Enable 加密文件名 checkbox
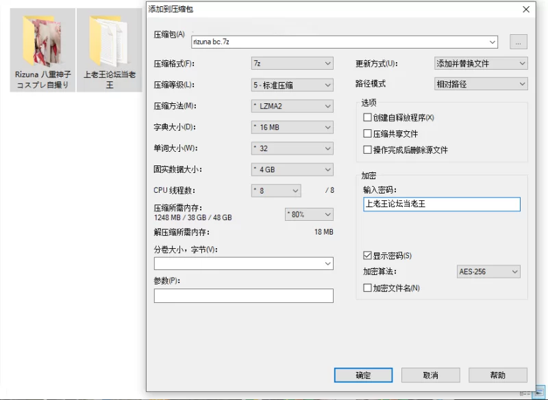 (368, 288)
